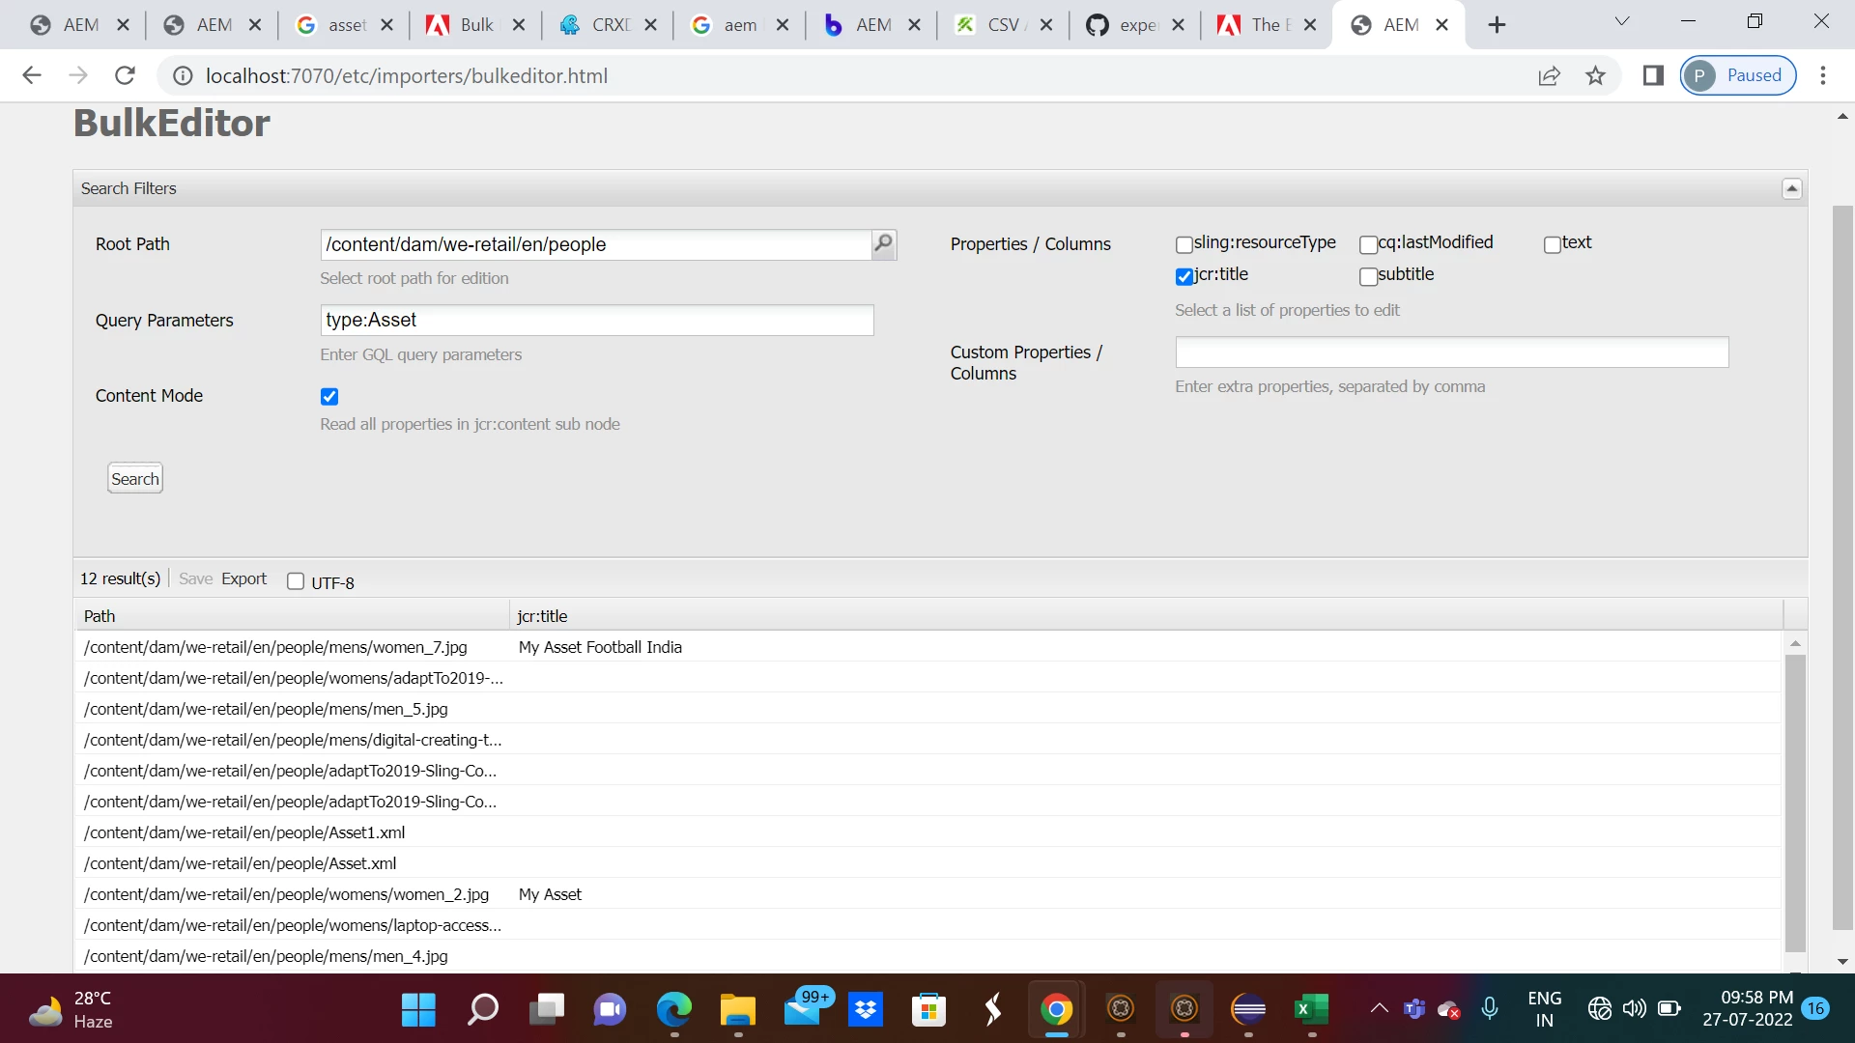This screenshot has width=1855, height=1043.
Task: Open the browser side panel icon
Action: 1653,75
